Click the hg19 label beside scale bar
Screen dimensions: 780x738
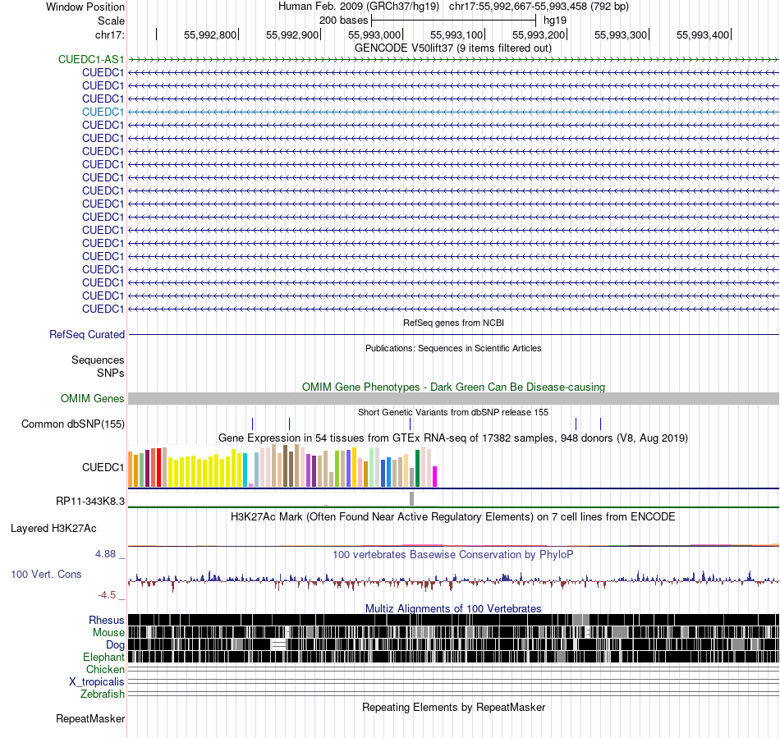coord(555,21)
